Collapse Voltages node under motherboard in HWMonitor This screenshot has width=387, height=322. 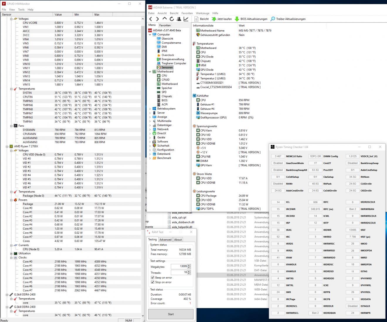[11, 19]
